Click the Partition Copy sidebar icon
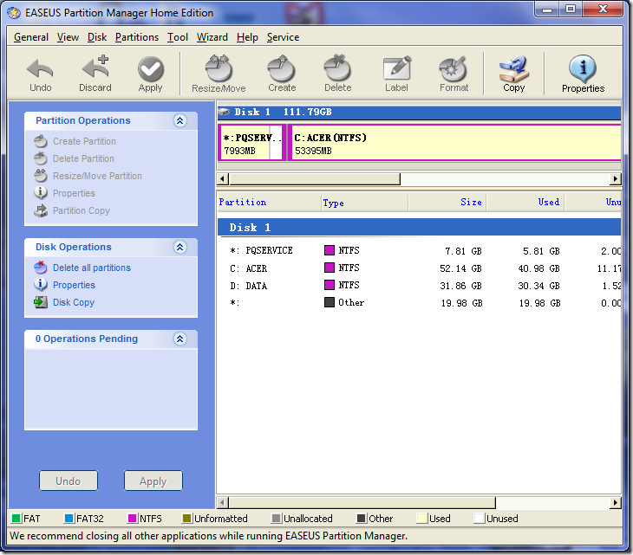The width and height of the screenshot is (633, 555). pos(41,210)
